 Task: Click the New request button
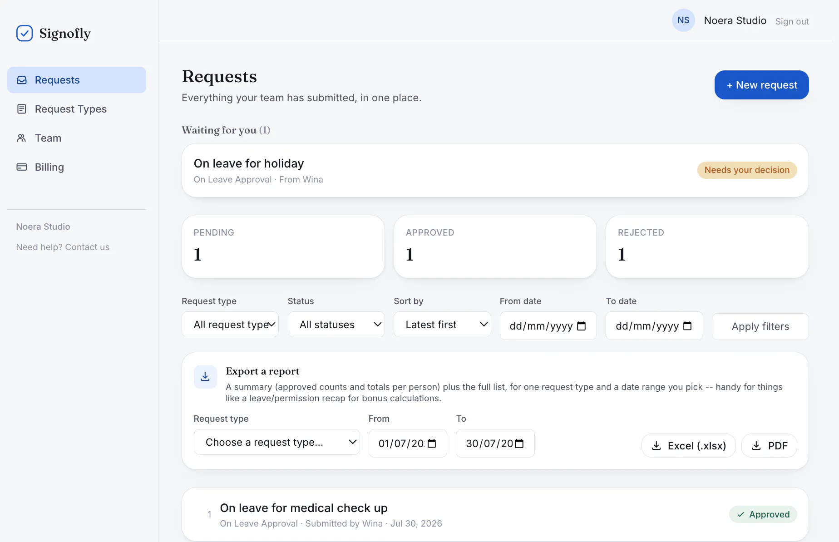pos(762,85)
